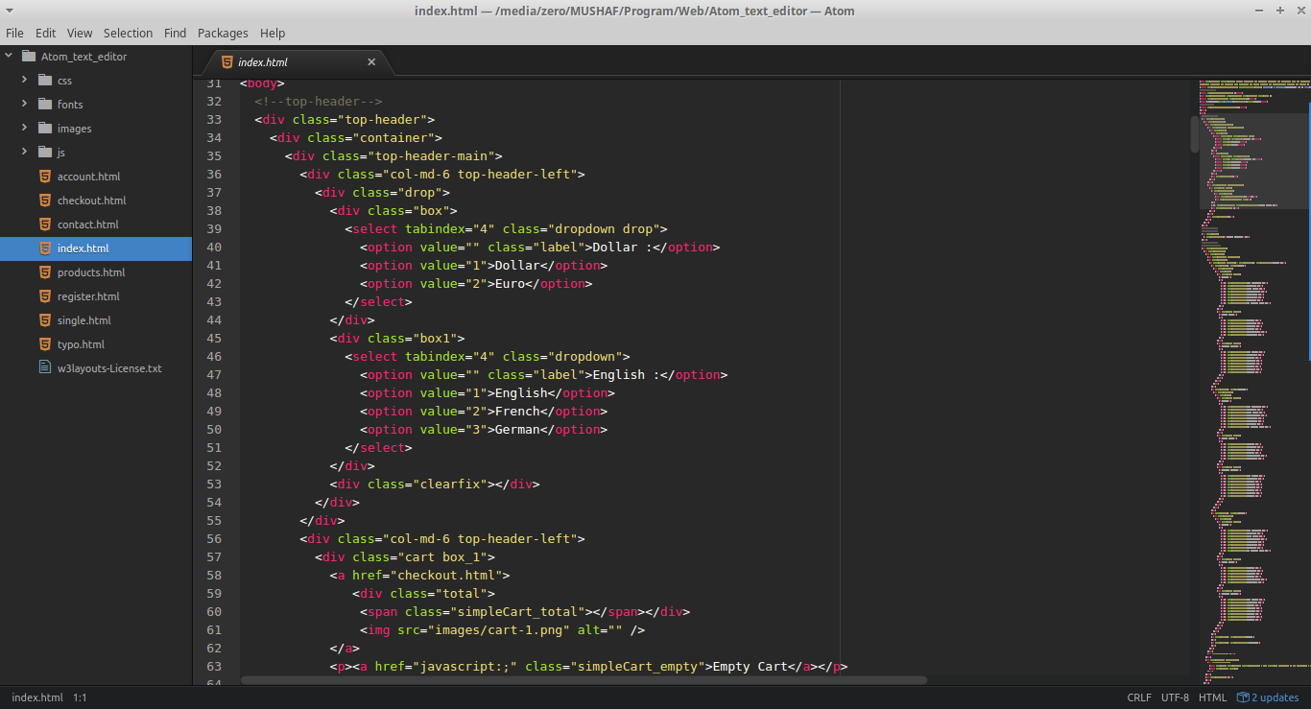Click the file icon on the index.html tab

pyautogui.click(x=226, y=60)
